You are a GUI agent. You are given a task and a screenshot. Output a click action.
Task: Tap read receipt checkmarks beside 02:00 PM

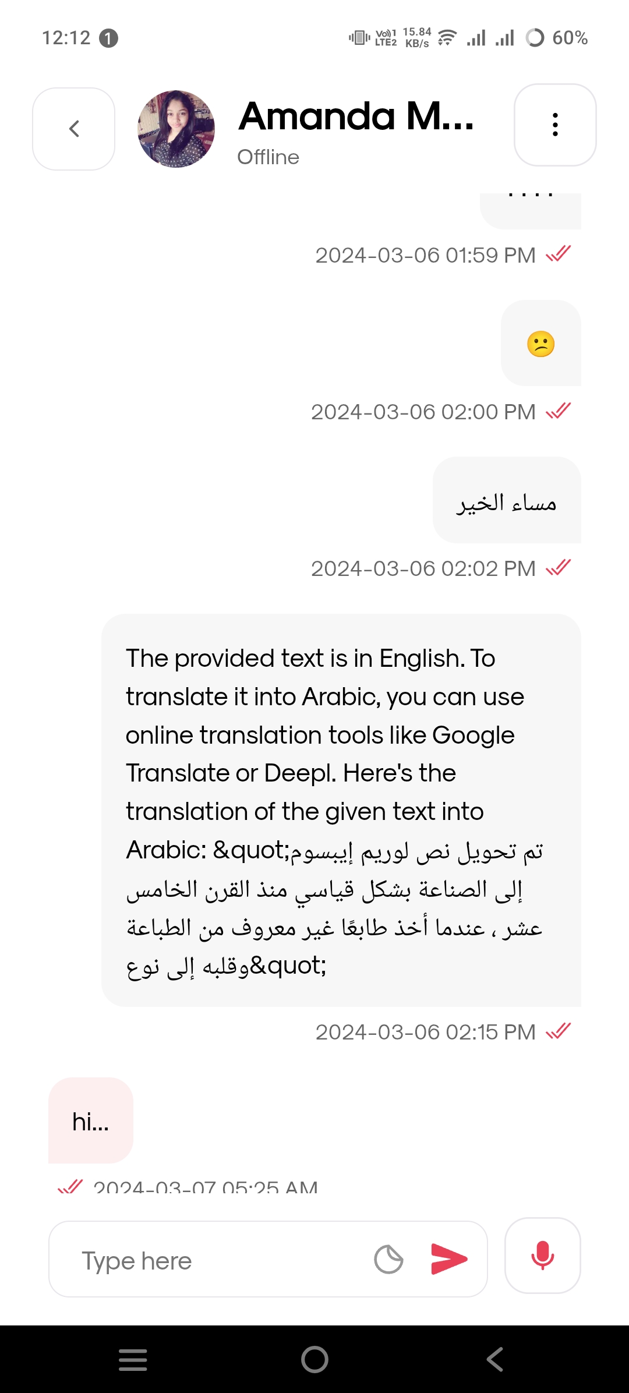558,411
